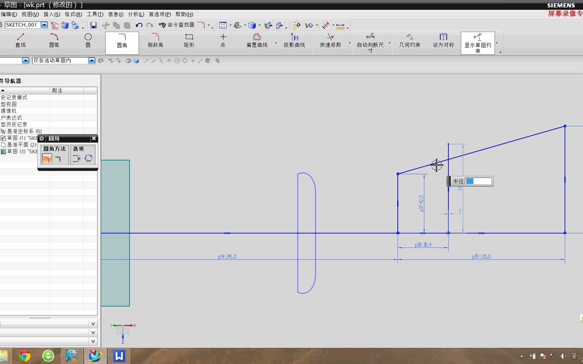Image resolution: width=583 pixels, height=364 pixels.
Task: Toggle snap to quadrant point icon
Action: point(185,61)
